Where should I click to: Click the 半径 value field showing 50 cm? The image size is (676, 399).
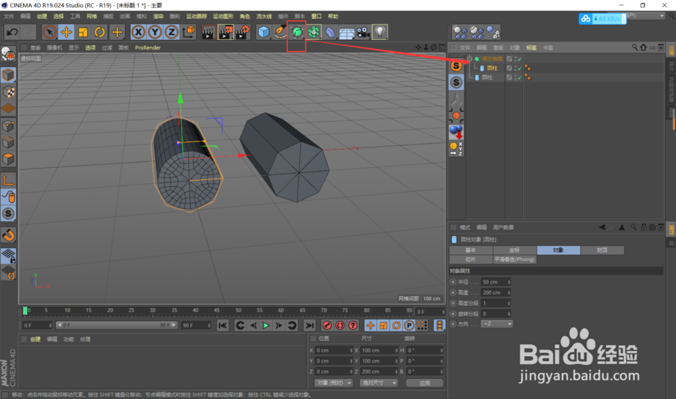(x=493, y=282)
